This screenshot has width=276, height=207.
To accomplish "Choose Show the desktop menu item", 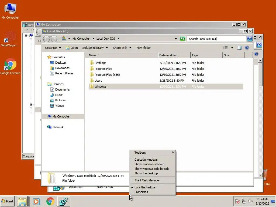I will (x=153, y=173).
